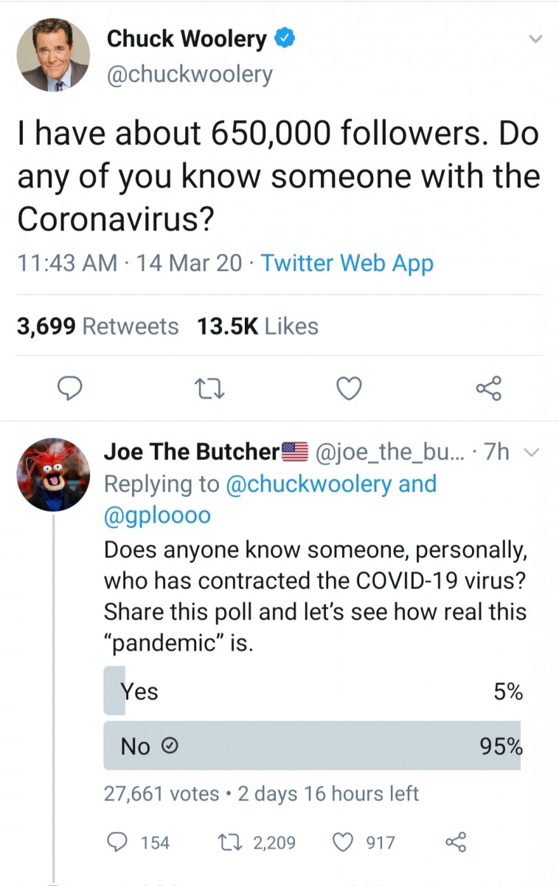This screenshot has width=559, height=886.
Task: Share Joe The Butcher's poll tweet
Action: click(x=456, y=842)
